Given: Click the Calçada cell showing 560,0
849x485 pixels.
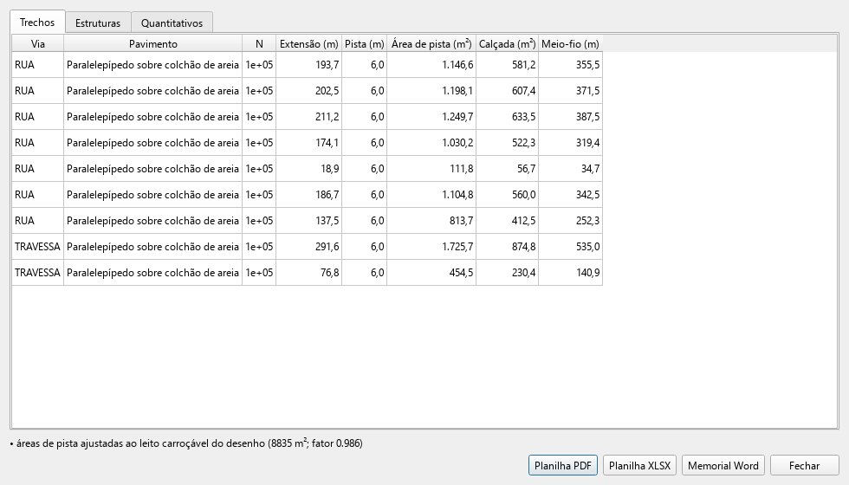Looking at the screenshot, I should [x=507, y=194].
